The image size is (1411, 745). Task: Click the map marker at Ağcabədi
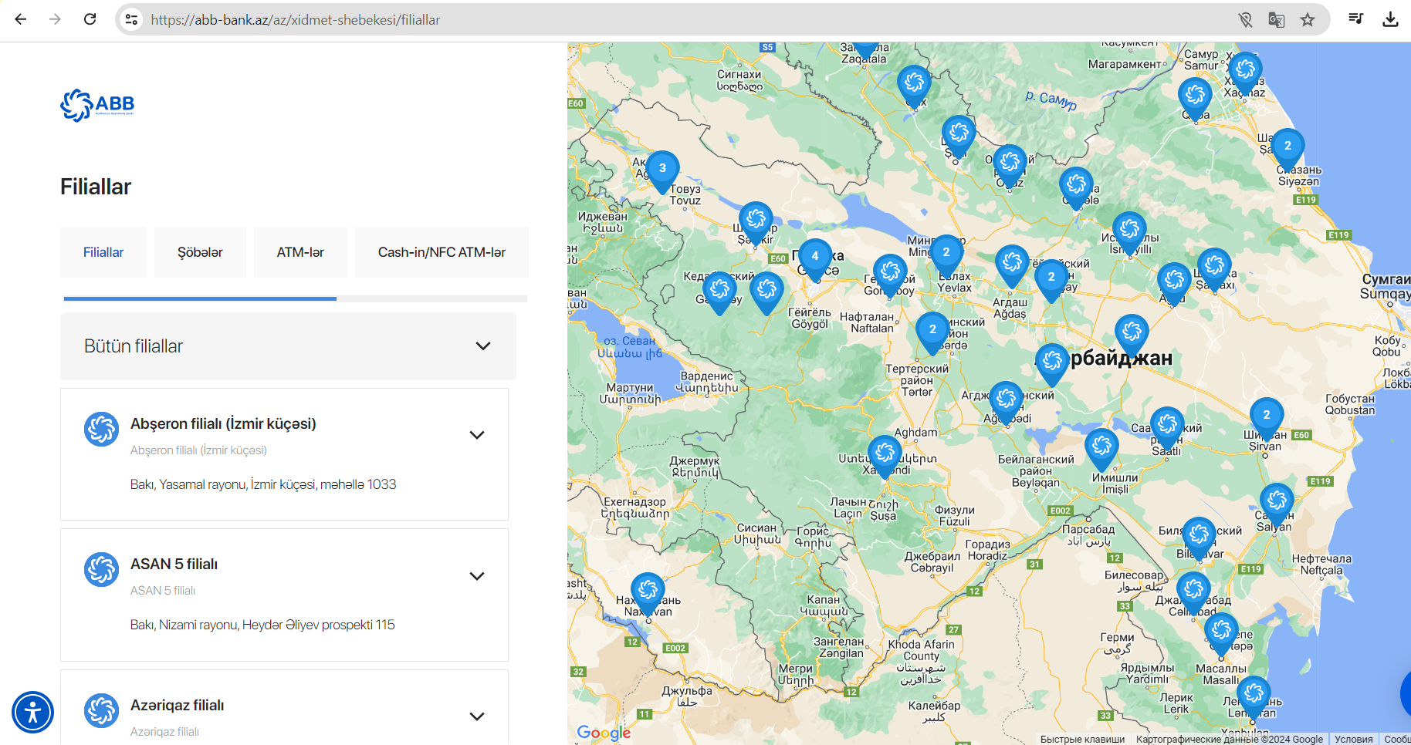pos(1007,402)
